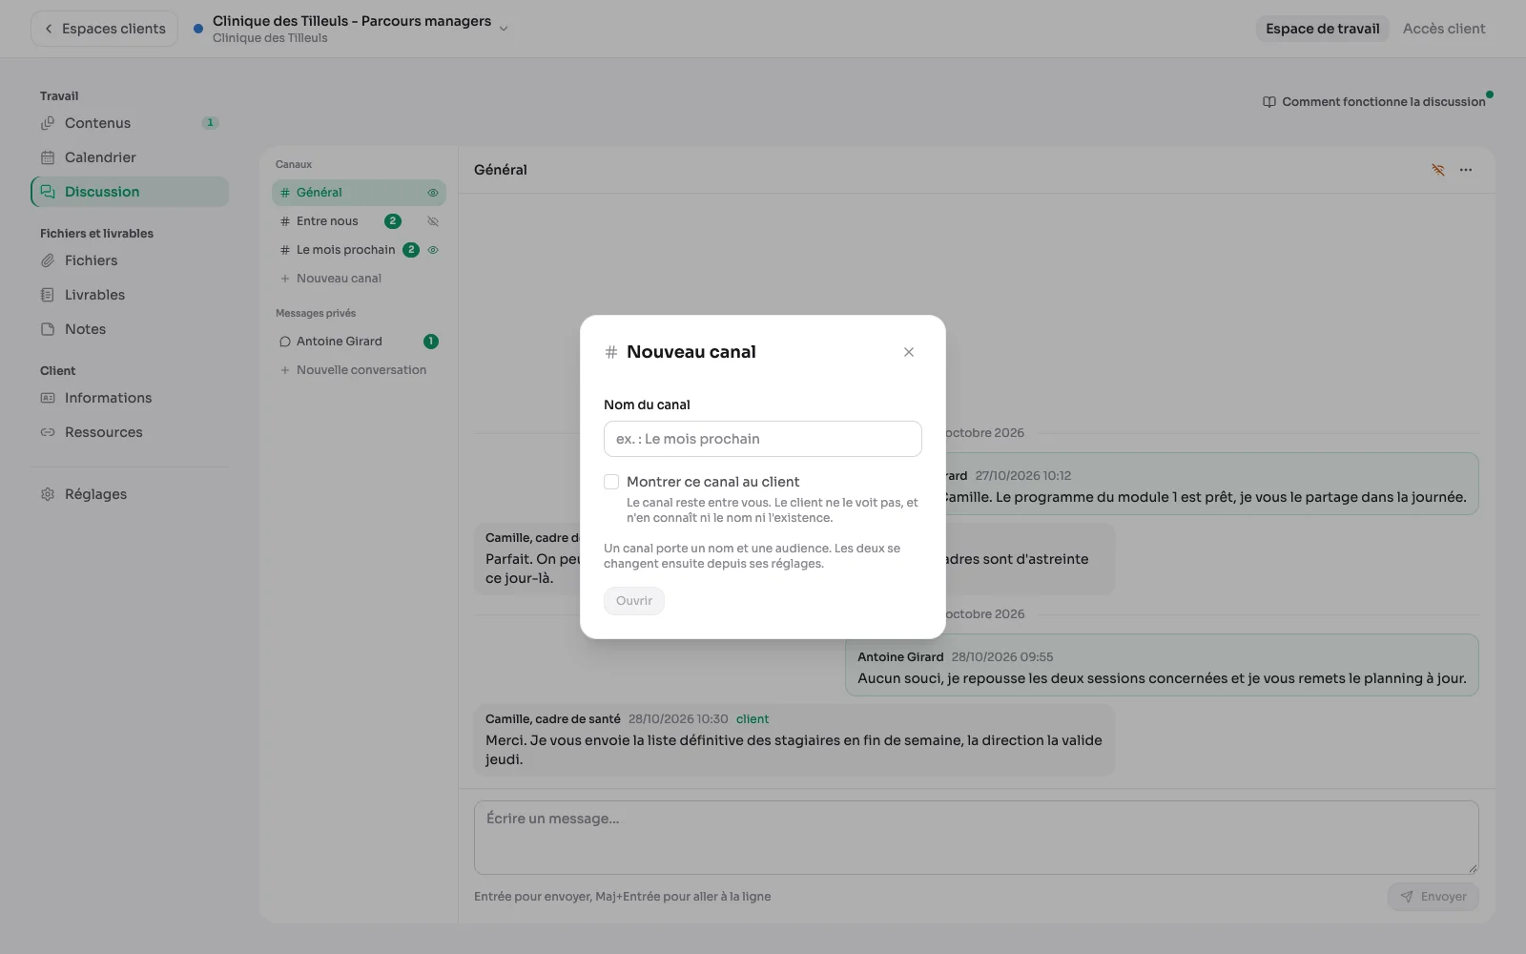1526x954 pixels.
Task: Open Contenus via its sidebar icon
Action: pyautogui.click(x=48, y=123)
